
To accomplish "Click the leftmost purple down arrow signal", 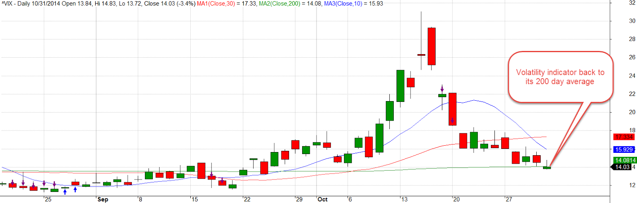I will [x=13, y=182].
